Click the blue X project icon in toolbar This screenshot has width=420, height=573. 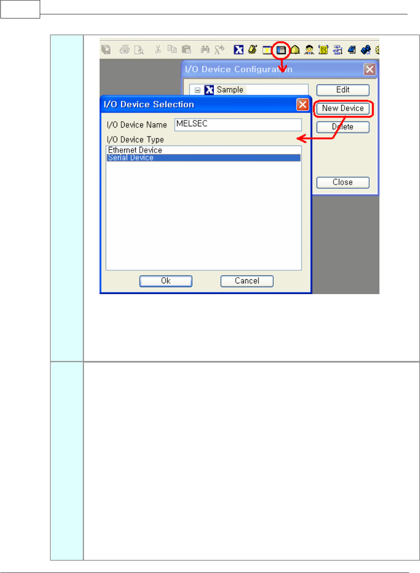pos(238,50)
